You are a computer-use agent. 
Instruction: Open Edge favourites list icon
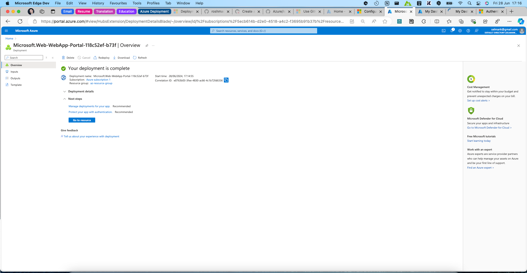pos(449,21)
